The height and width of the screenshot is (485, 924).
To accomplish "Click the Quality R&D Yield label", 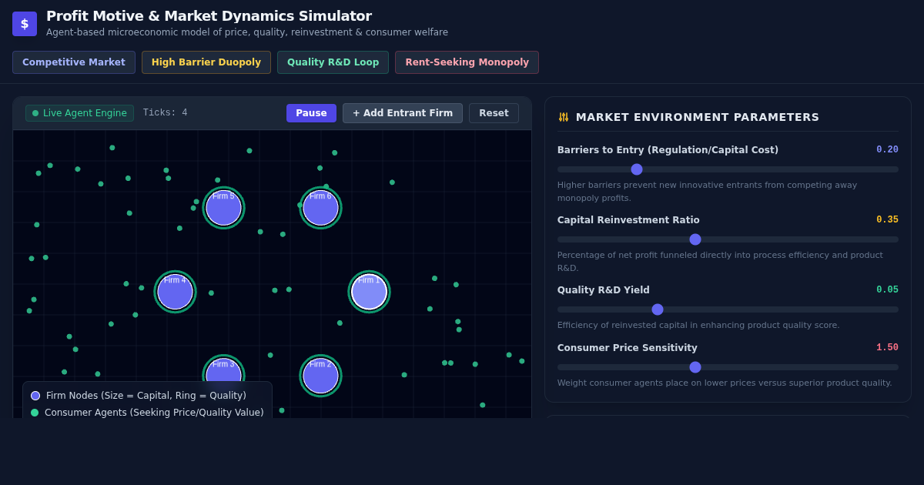I will (x=604, y=290).
